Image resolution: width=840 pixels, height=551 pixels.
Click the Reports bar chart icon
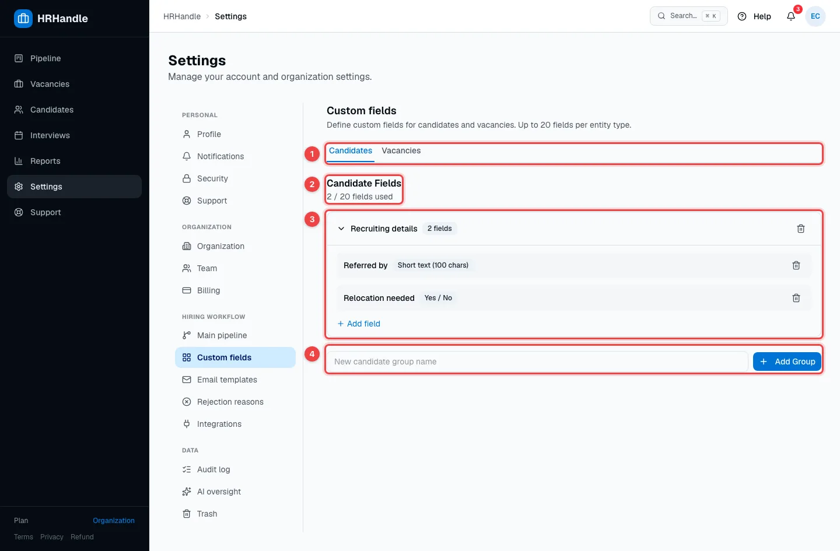click(x=19, y=161)
